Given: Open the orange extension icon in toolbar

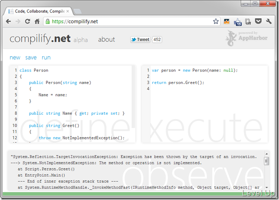Looking at the screenshot, I should click(x=227, y=22).
